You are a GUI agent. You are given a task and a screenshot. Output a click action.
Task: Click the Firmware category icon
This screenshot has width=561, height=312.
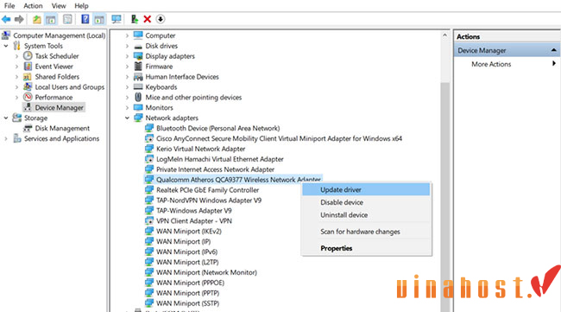(x=138, y=67)
